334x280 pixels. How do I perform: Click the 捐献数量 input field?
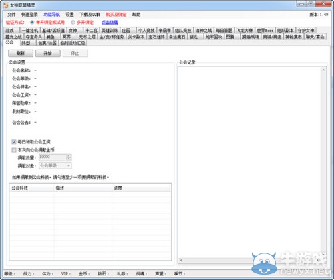tap(53, 157)
